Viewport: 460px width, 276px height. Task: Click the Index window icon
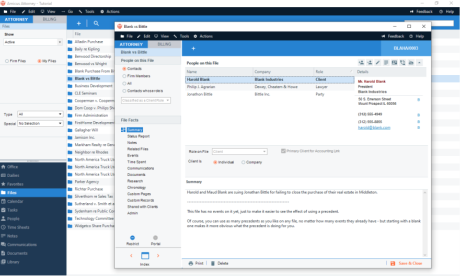click(x=145, y=256)
